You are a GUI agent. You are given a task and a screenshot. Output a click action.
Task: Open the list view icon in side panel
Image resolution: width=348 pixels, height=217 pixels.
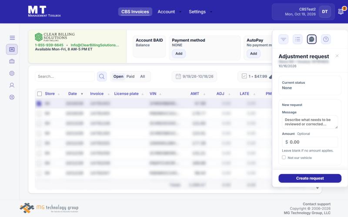pos(298,39)
